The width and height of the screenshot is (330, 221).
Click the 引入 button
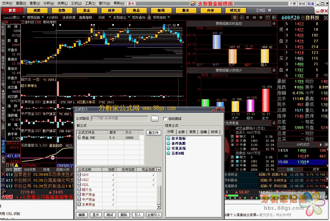138,215
